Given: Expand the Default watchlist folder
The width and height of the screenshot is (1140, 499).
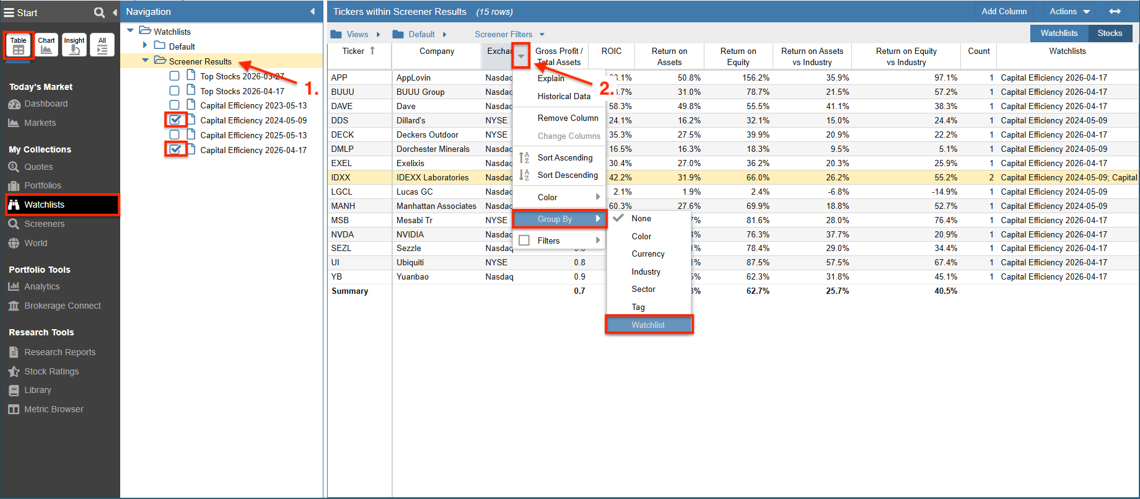Looking at the screenshot, I should pos(145,45).
